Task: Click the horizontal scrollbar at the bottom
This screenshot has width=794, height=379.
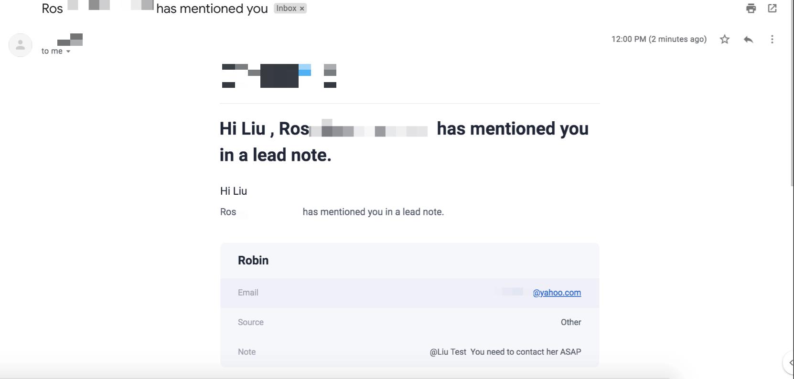Action: (334, 375)
